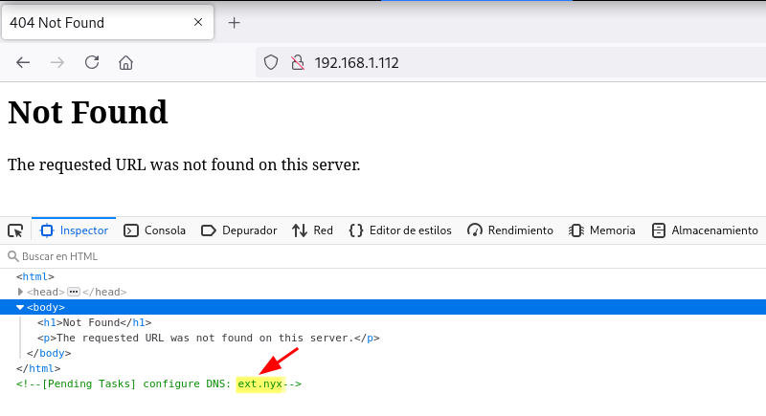The width and height of the screenshot is (766, 416).
Task: Collapse the body element node
Action: 20,307
